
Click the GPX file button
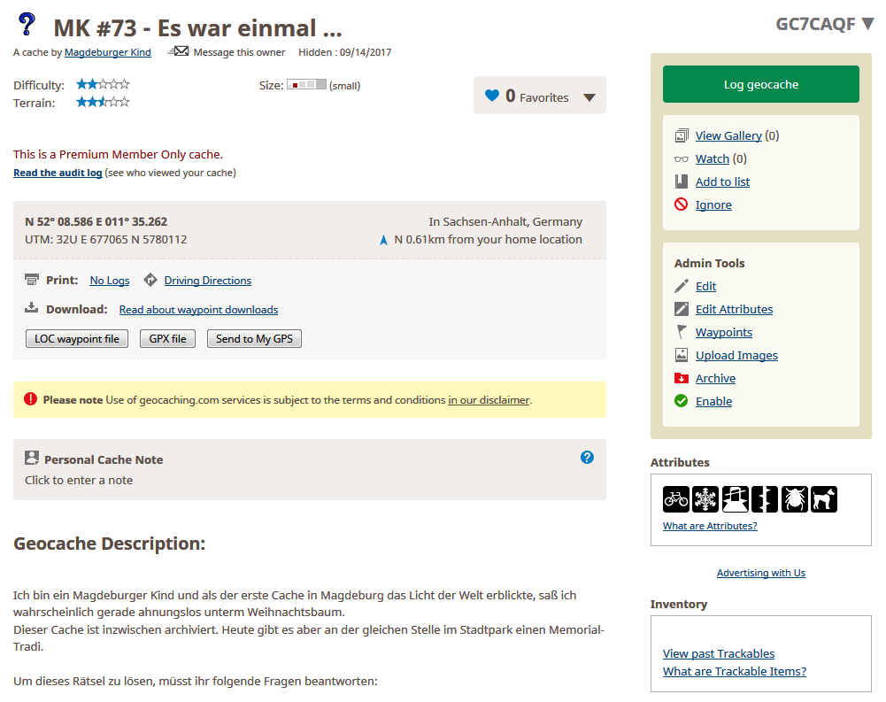[168, 338]
